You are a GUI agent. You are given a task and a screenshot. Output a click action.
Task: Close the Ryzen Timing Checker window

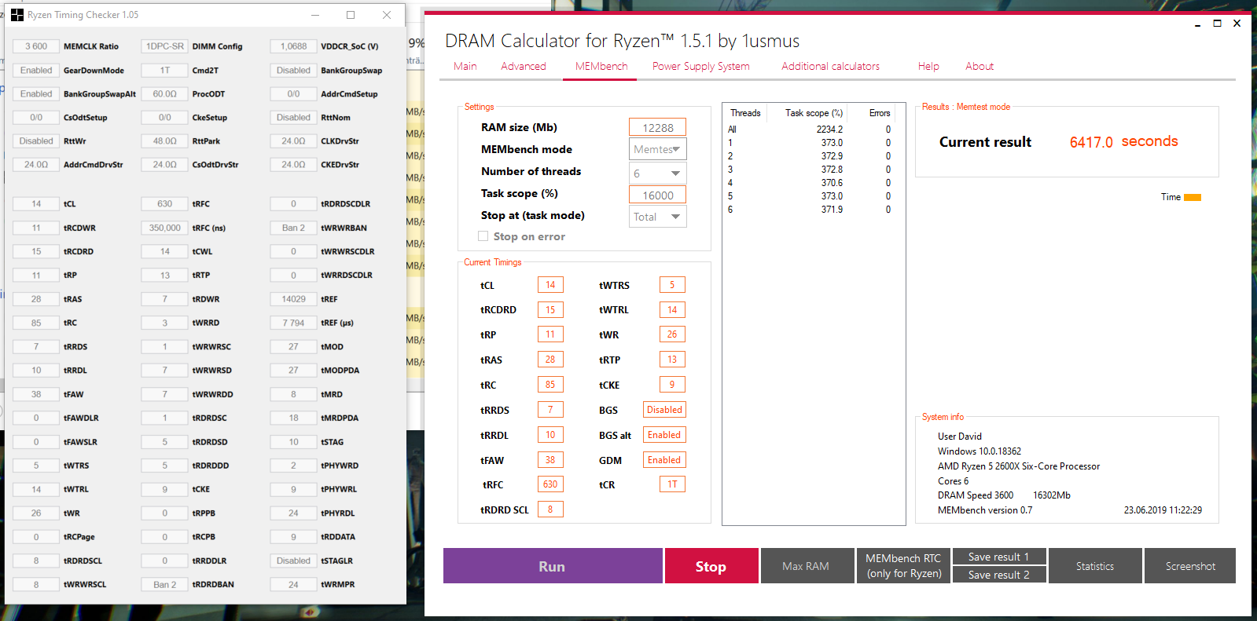pyautogui.click(x=387, y=15)
